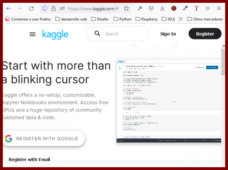Click the notebook preview screenshot
228x170 pixels.
(x=169, y=101)
